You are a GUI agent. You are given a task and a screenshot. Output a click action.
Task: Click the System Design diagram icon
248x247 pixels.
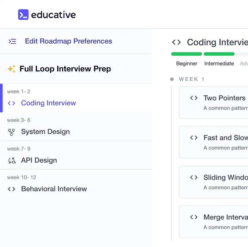coord(11,132)
